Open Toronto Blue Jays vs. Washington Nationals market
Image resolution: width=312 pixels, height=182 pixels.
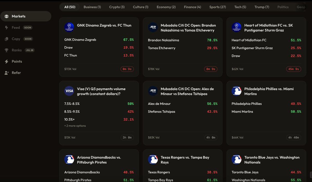(272, 160)
